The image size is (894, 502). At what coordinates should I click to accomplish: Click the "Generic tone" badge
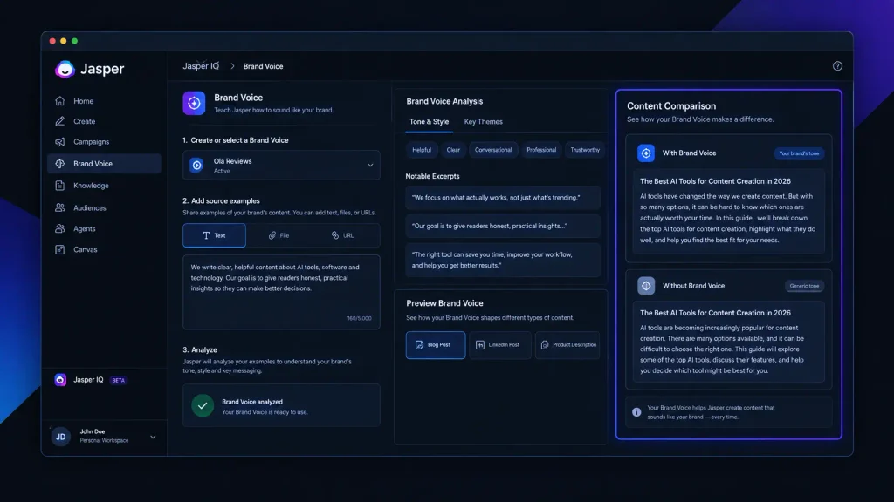(x=804, y=286)
